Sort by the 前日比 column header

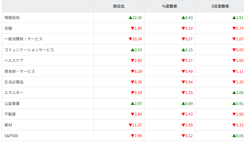(119, 6)
